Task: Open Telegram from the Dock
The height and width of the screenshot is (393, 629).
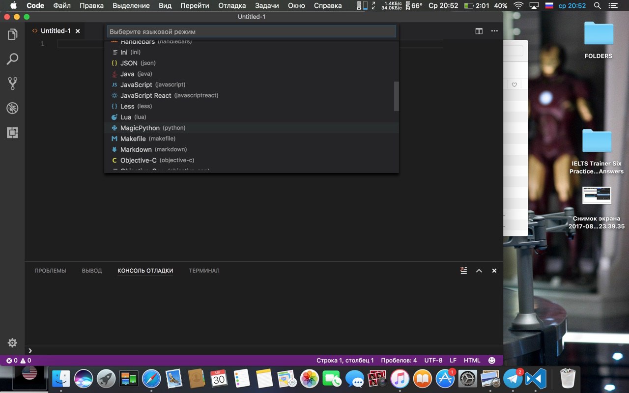Action: pyautogui.click(x=513, y=378)
